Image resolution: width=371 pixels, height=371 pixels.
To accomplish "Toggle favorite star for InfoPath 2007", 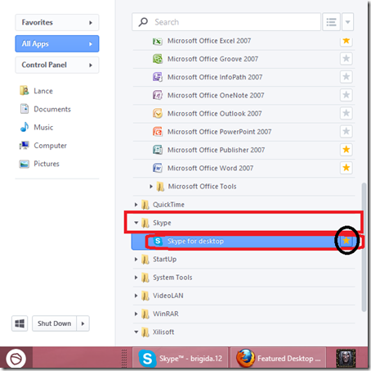I will pos(346,77).
